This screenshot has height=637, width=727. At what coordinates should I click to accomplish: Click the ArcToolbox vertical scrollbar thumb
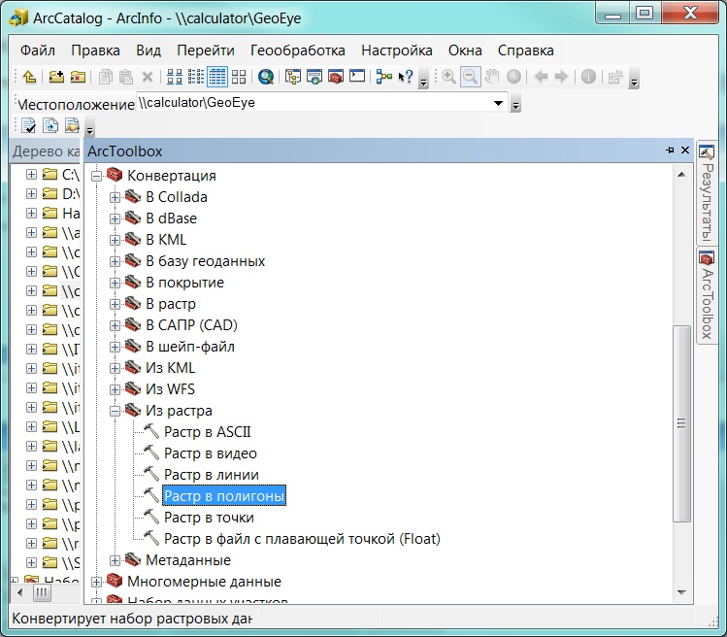(x=681, y=423)
